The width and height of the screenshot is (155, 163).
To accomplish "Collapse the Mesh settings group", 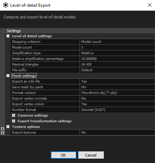I will pos(8,76).
